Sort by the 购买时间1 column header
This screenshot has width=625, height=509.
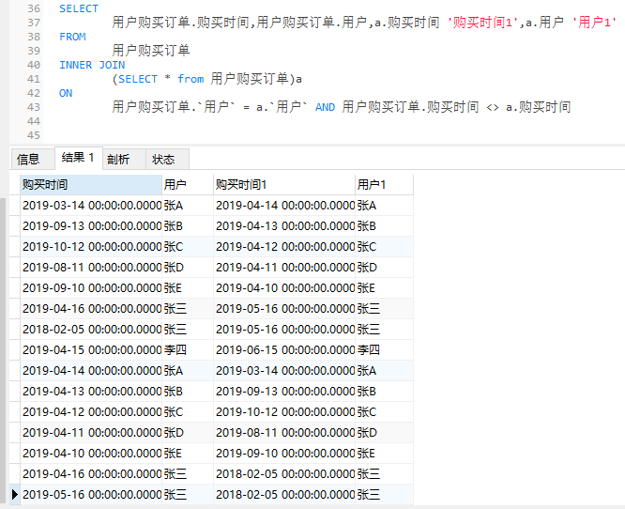tap(283, 185)
